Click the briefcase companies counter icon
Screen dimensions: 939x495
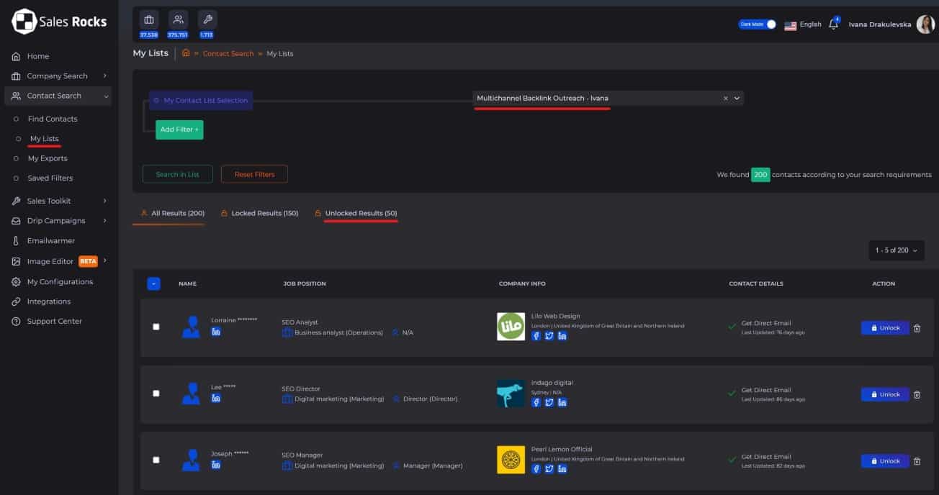(149, 19)
